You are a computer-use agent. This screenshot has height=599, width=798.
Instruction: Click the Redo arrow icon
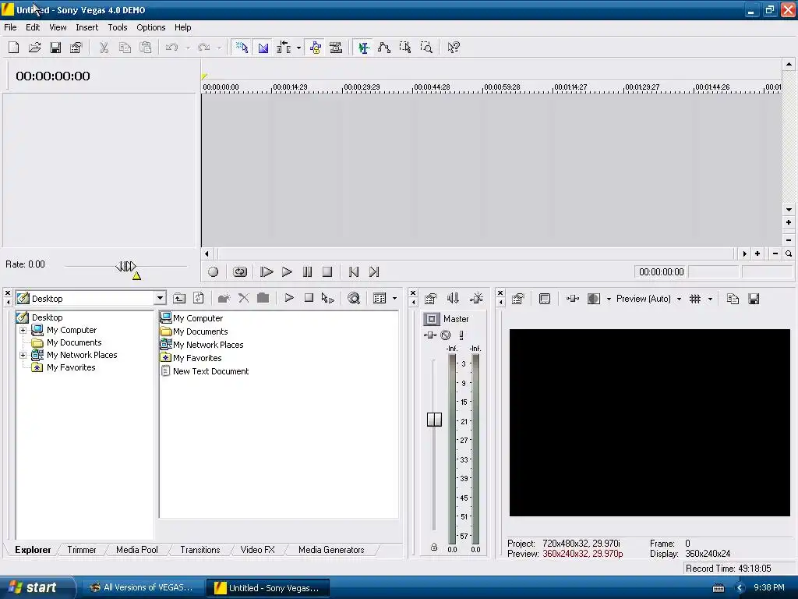pos(204,48)
